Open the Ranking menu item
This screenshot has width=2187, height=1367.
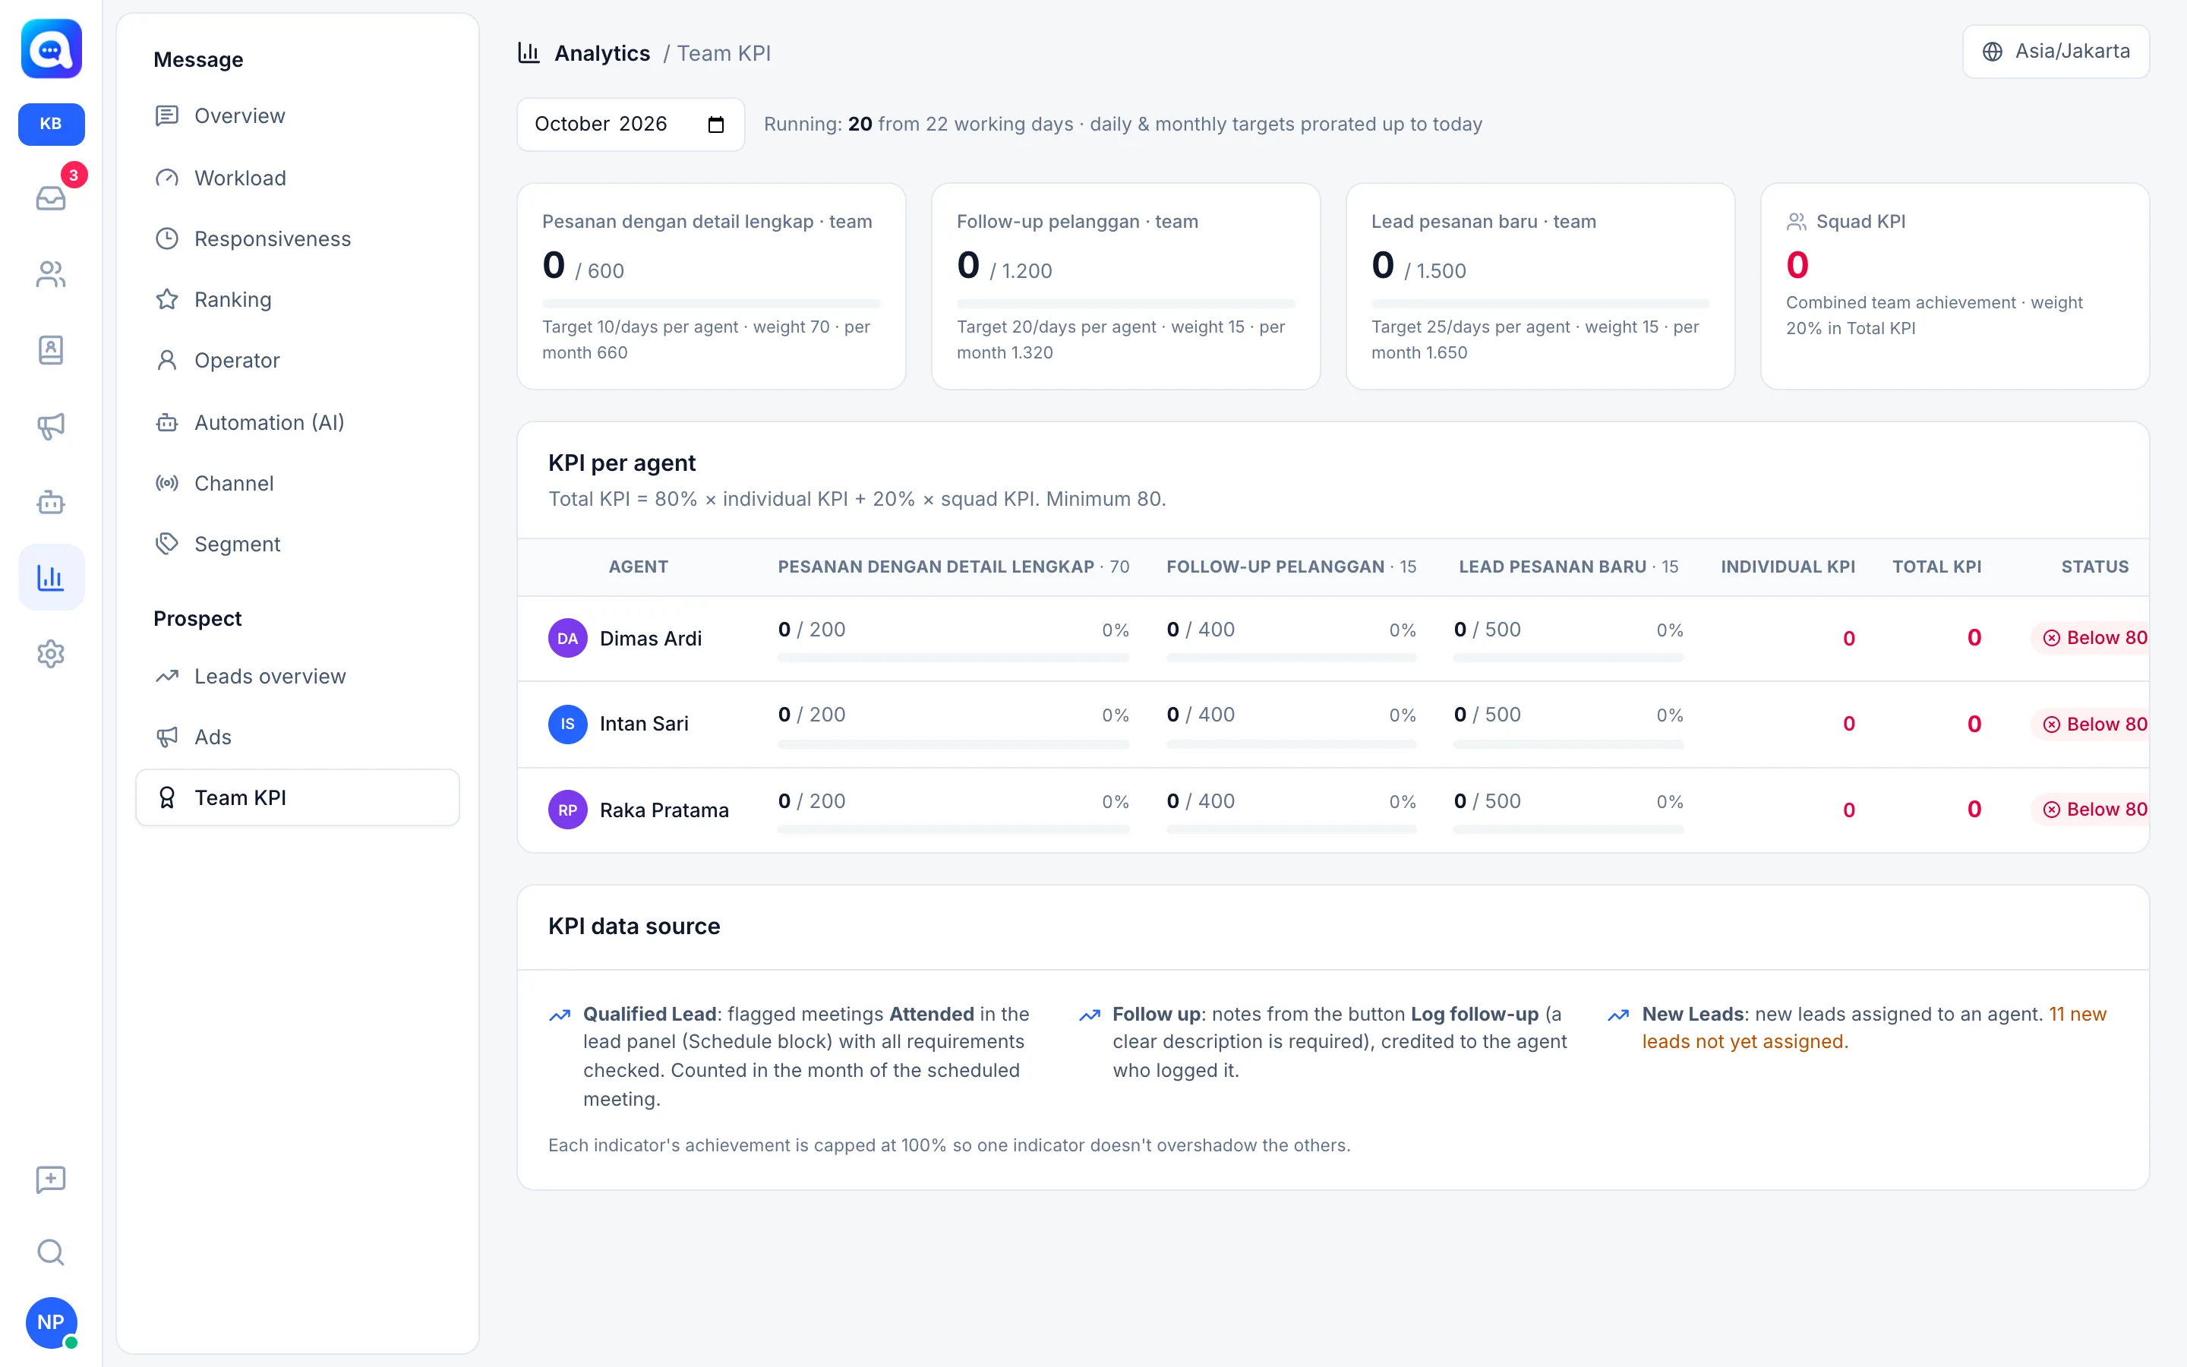click(298, 299)
